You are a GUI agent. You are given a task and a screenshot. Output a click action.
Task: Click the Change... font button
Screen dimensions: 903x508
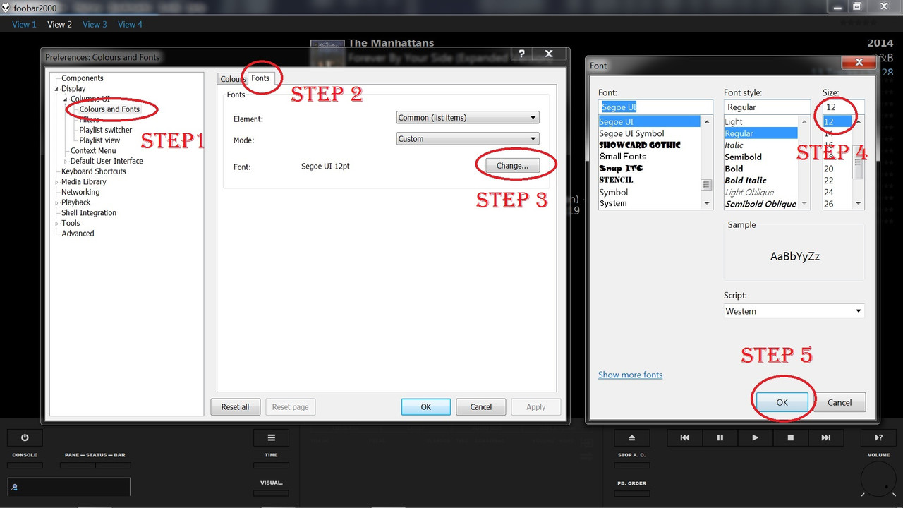[x=512, y=166]
